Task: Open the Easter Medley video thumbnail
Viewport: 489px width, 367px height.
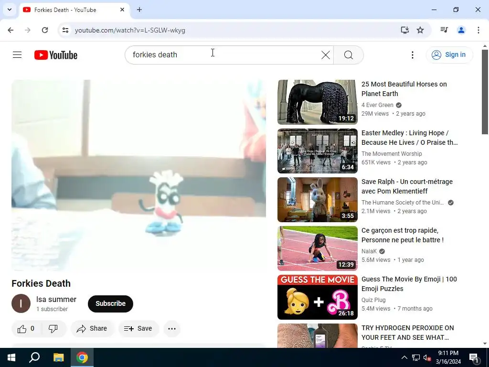Action: (x=318, y=151)
